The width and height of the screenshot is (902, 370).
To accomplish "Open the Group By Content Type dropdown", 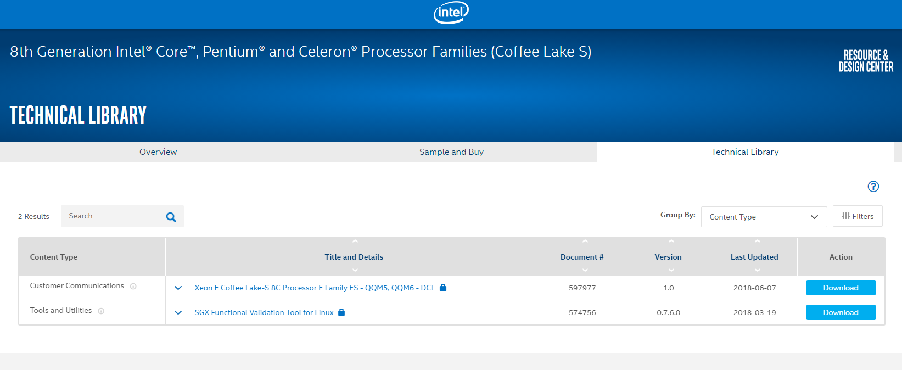I will pyautogui.click(x=764, y=217).
